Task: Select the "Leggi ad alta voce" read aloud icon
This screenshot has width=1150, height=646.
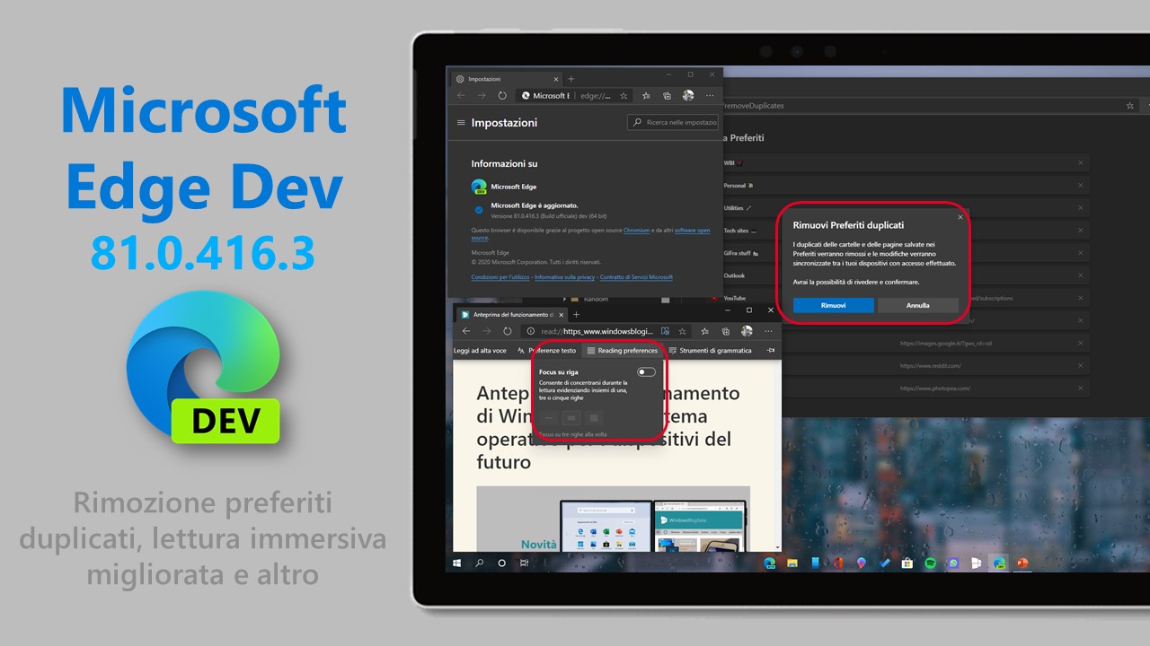Action: pos(481,351)
